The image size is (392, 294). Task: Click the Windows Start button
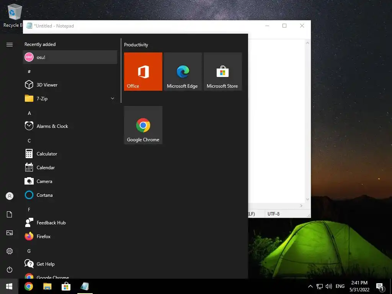(x=9, y=286)
